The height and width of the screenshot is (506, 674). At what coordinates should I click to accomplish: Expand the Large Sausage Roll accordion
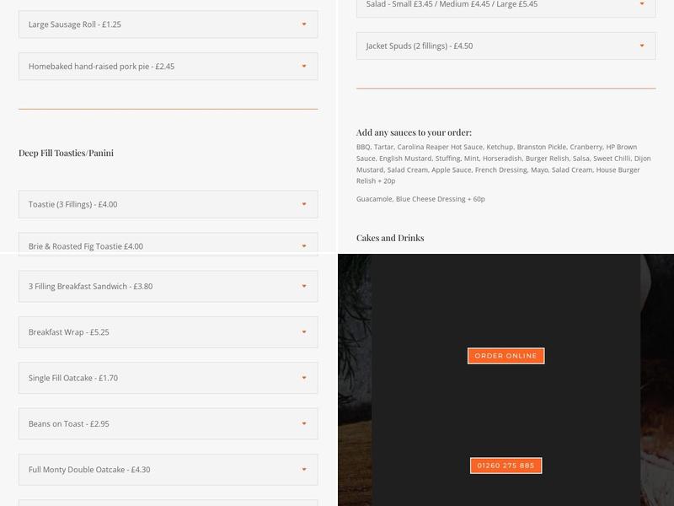(x=168, y=24)
